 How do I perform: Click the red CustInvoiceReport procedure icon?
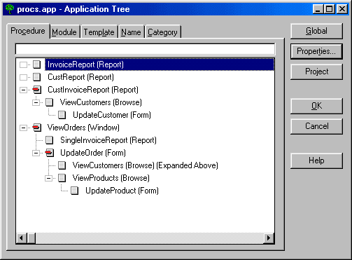point(36,90)
